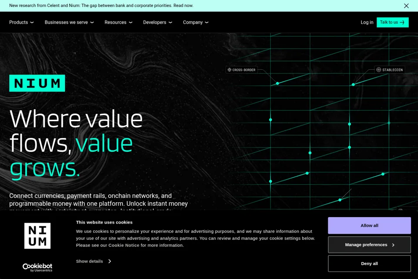Viewport: 418px width, 279px height.
Task: Open the Resources menu
Action: 118,22
